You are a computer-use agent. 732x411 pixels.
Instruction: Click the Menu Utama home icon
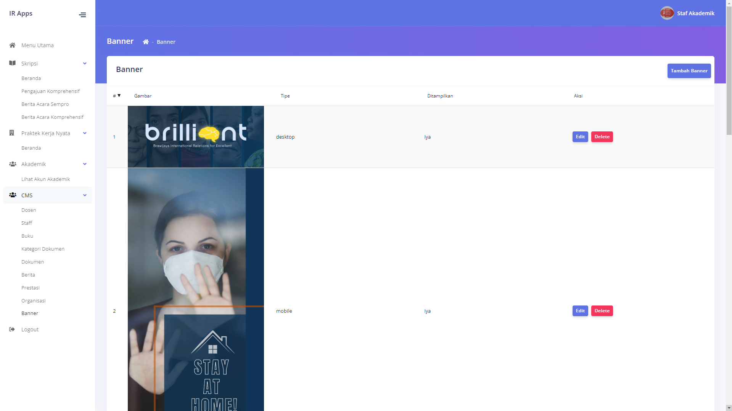13,45
